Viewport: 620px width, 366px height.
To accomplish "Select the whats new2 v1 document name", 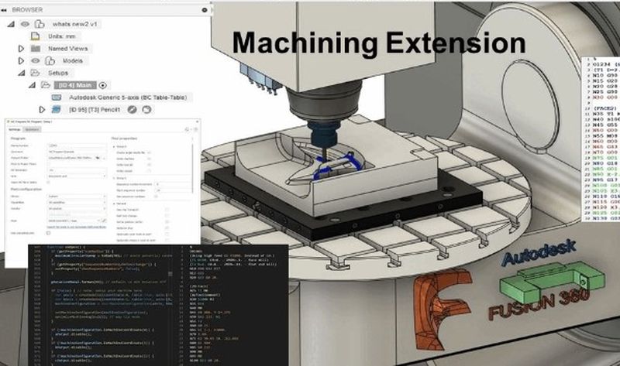I will [x=74, y=24].
